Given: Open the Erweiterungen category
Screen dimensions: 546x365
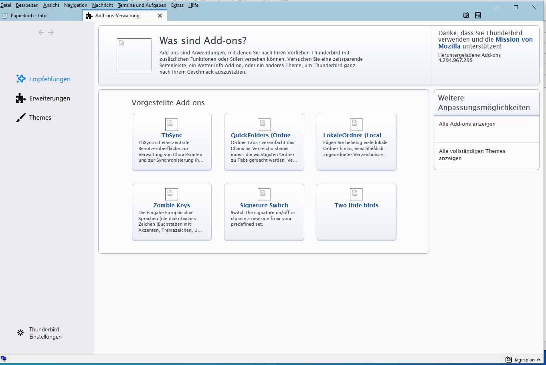Looking at the screenshot, I should click(x=50, y=98).
